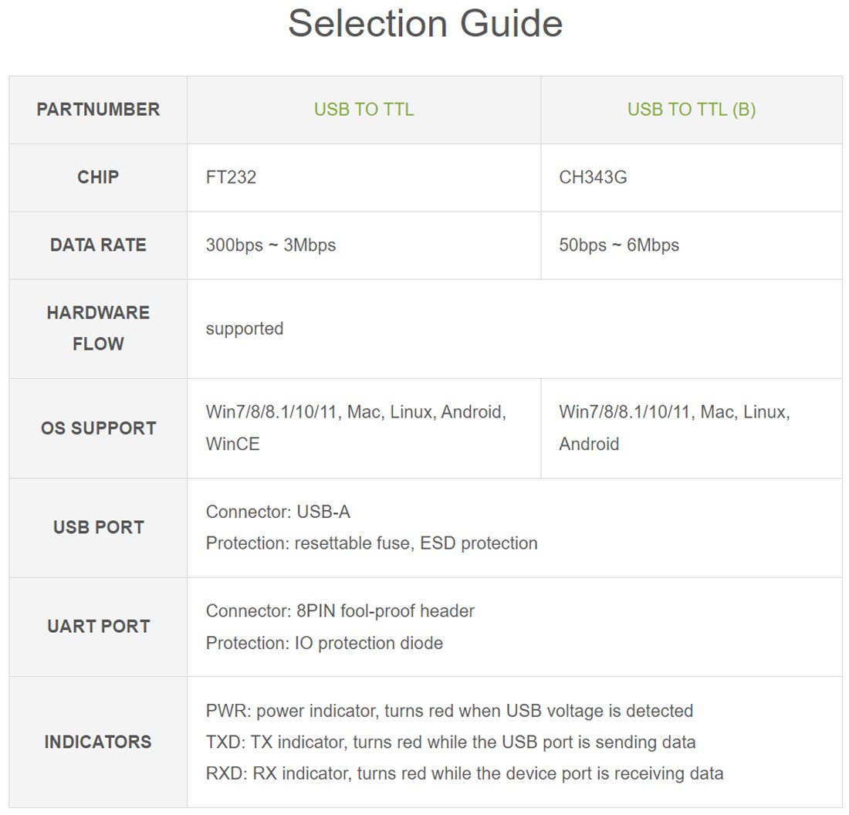The width and height of the screenshot is (849, 815).
Task: Select the DATA RATE row label
Action: pos(98,245)
